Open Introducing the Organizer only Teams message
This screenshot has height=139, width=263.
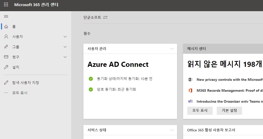pos(230,101)
